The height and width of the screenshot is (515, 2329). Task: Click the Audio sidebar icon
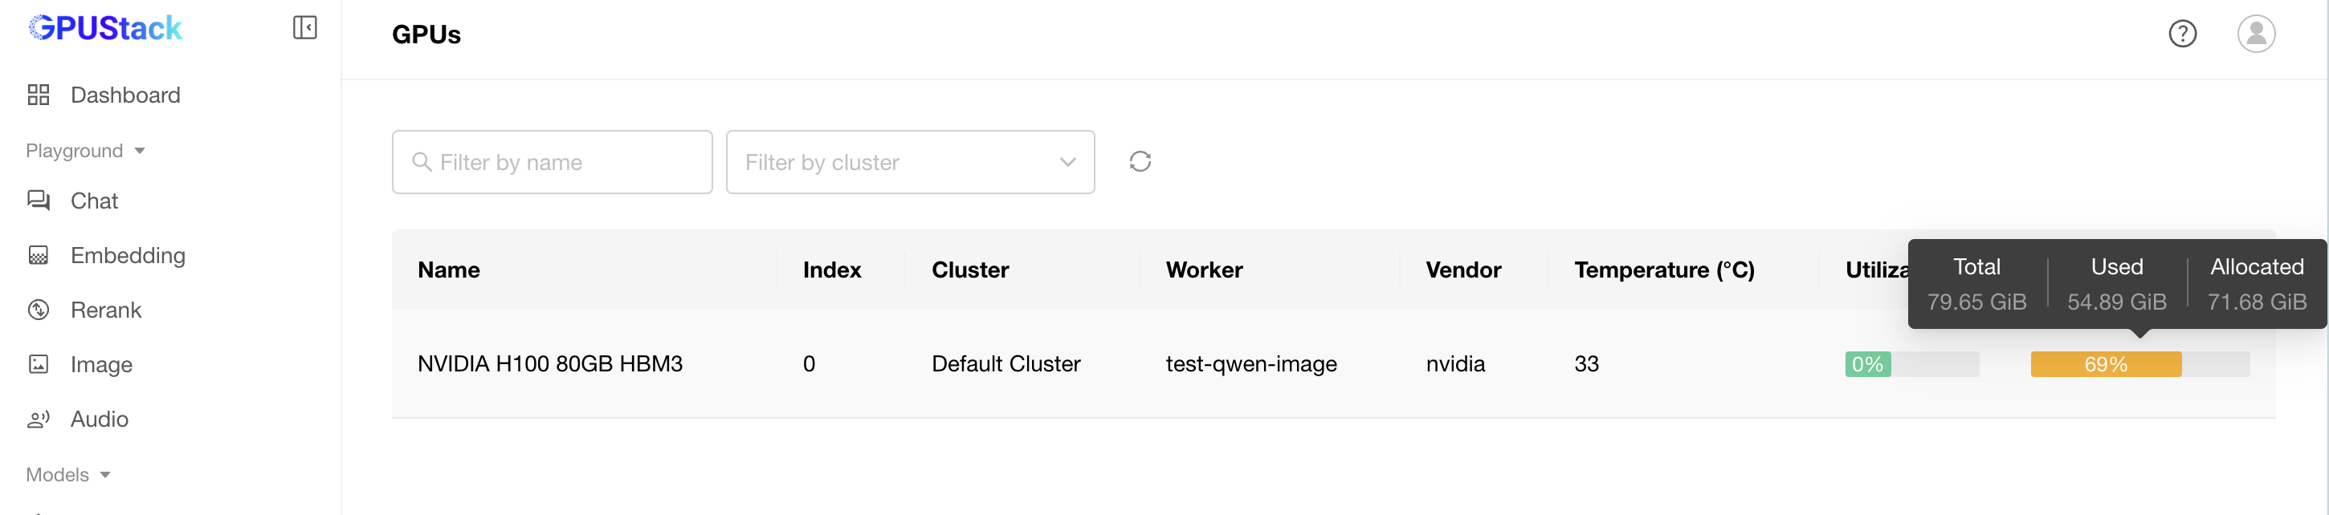pos(38,420)
